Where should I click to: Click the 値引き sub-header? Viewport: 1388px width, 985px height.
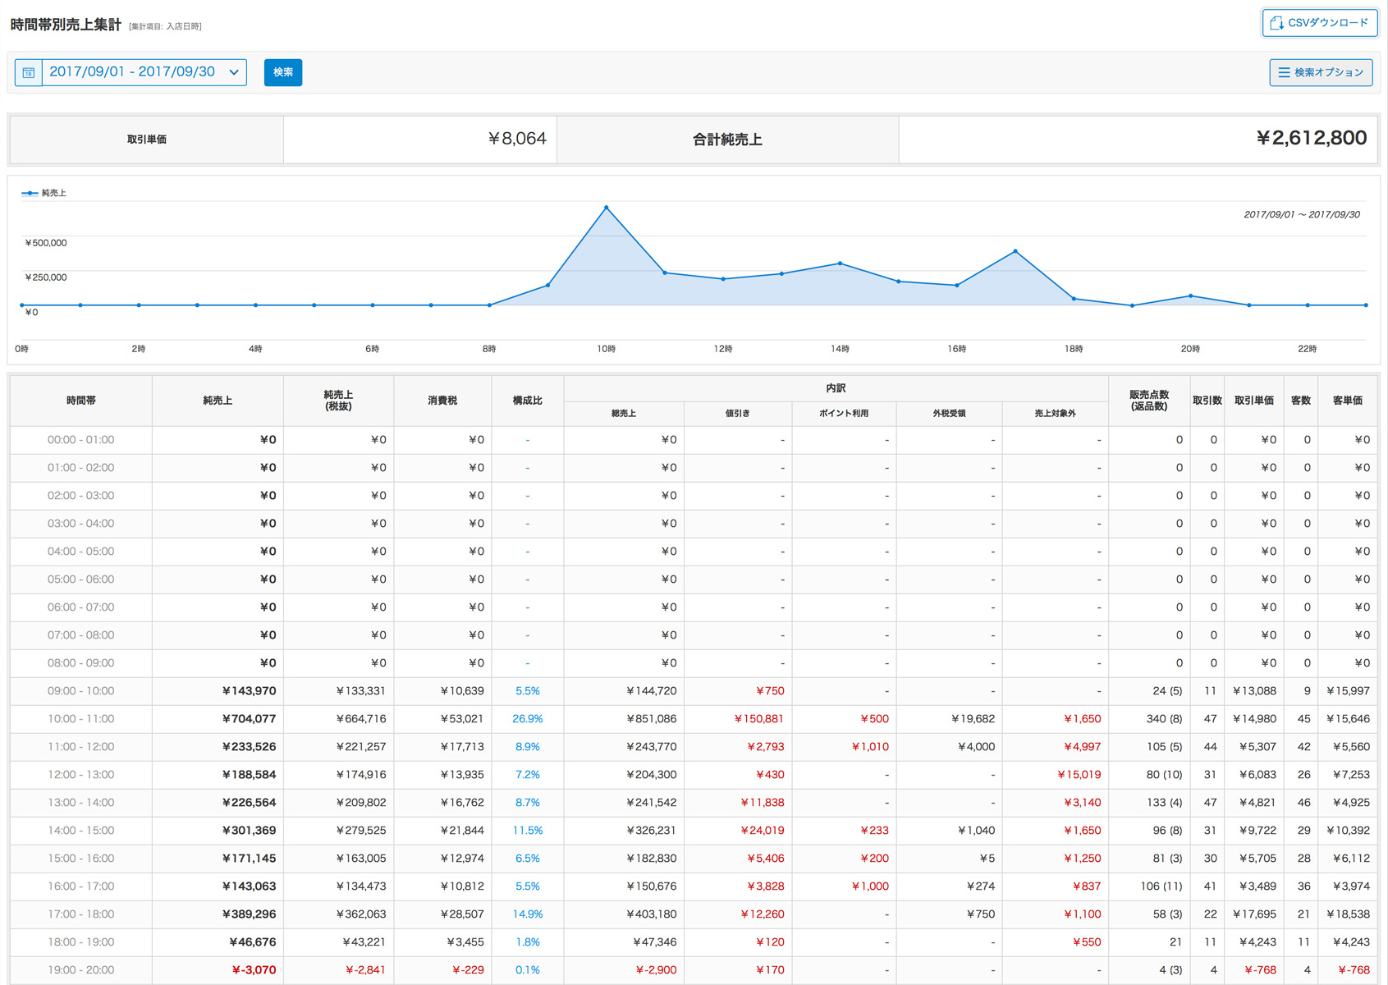[737, 414]
